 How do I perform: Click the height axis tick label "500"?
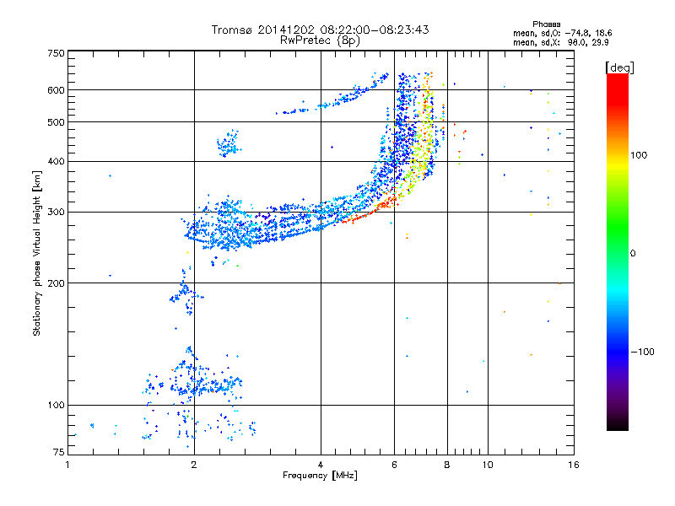pyautogui.click(x=57, y=122)
